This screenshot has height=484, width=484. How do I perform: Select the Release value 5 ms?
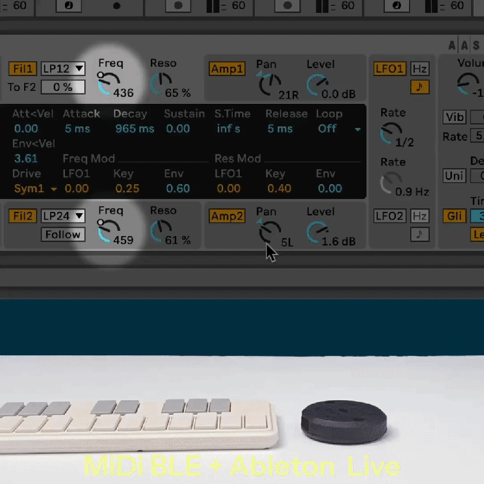(280, 129)
